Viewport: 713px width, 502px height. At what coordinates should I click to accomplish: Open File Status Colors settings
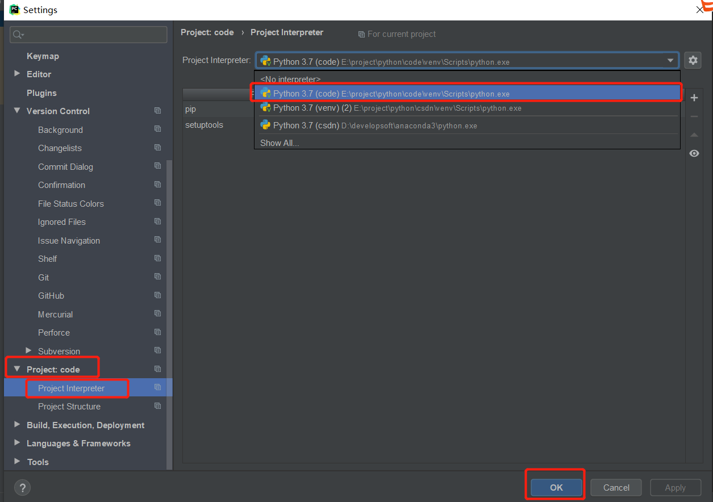(x=71, y=204)
